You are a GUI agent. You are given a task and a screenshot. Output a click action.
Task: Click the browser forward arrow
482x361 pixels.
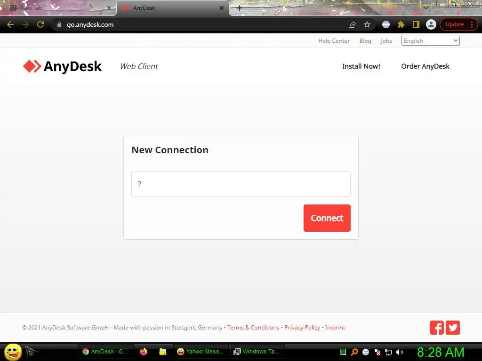pos(25,24)
